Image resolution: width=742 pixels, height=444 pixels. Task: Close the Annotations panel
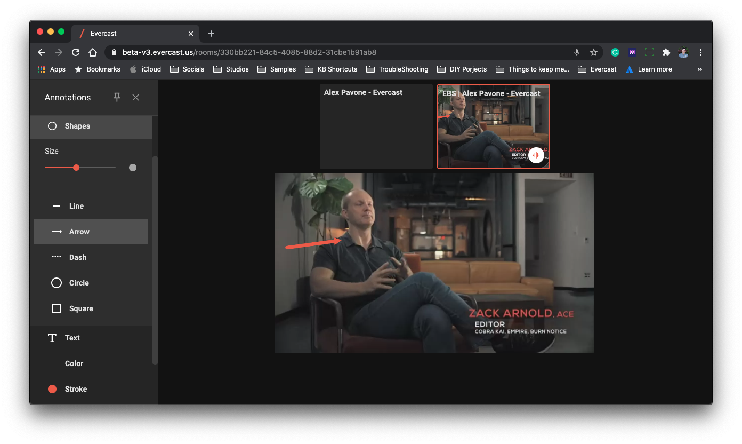coord(136,97)
